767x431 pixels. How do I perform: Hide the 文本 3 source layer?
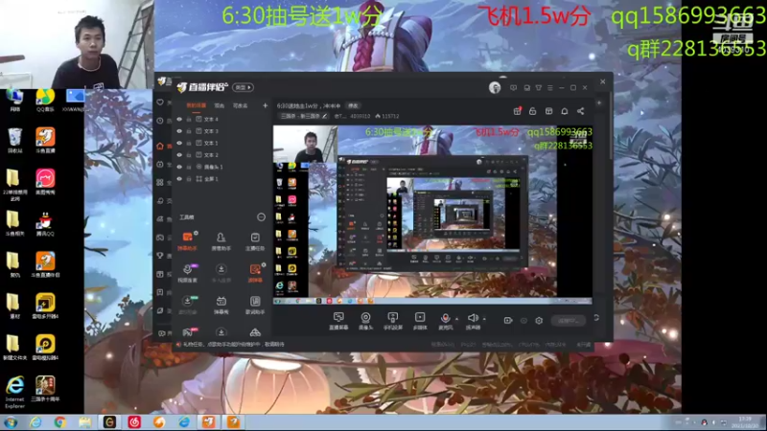coord(179,131)
